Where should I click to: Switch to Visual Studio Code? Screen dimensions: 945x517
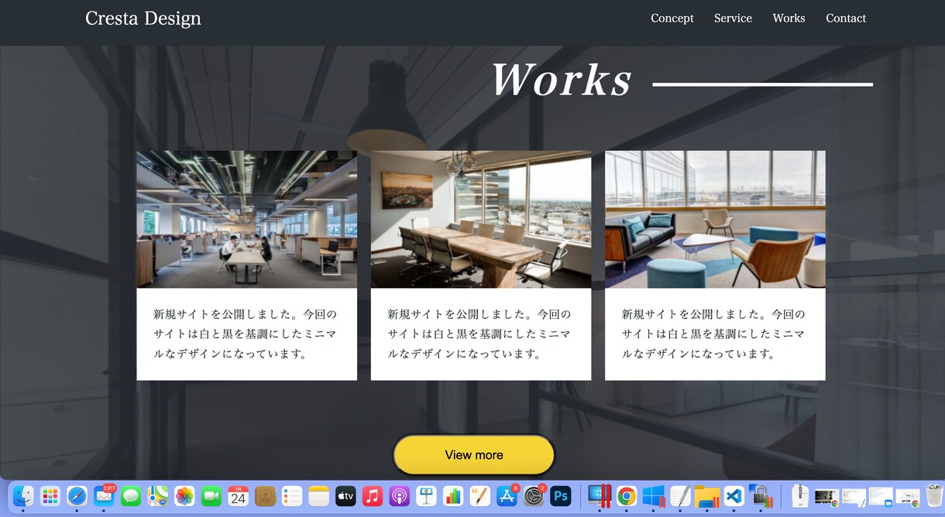[x=734, y=496]
